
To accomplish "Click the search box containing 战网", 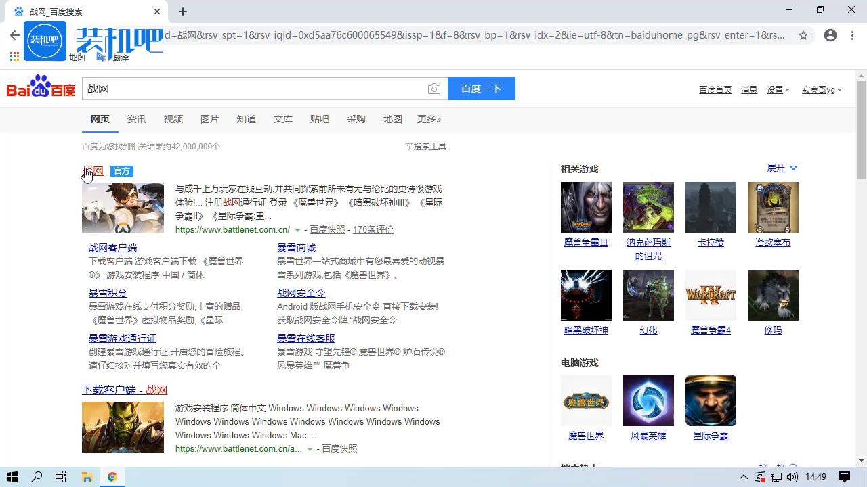I will tap(254, 89).
